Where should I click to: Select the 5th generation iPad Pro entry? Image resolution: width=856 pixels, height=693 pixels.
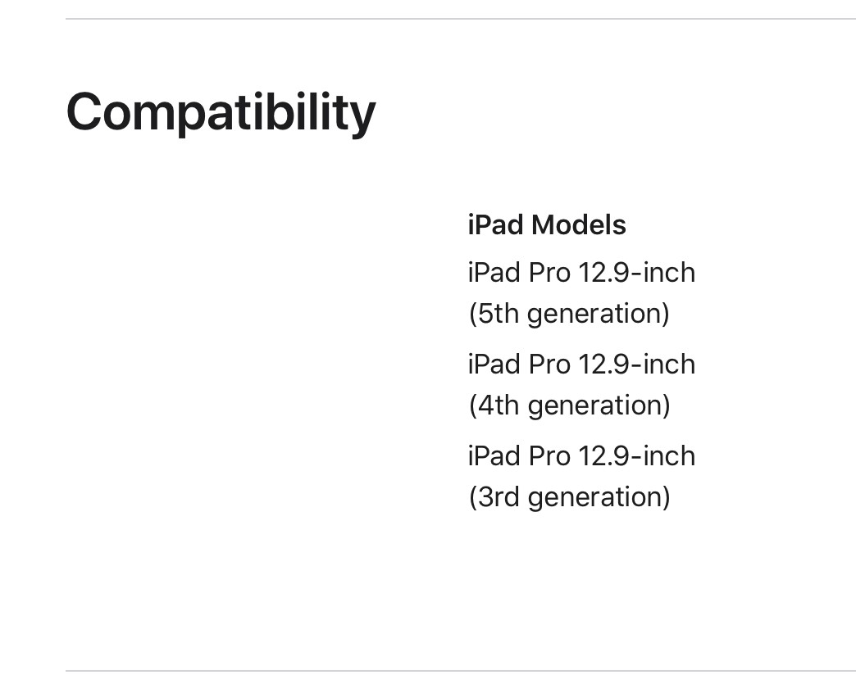pyautogui.click(x=581, y=292)
